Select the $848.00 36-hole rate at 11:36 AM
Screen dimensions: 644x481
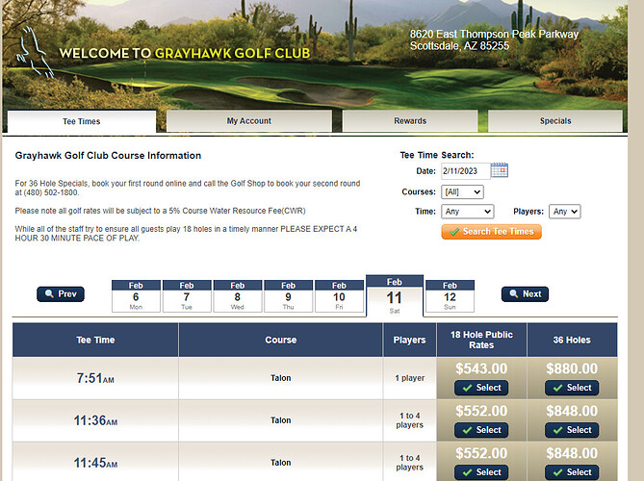572,430
